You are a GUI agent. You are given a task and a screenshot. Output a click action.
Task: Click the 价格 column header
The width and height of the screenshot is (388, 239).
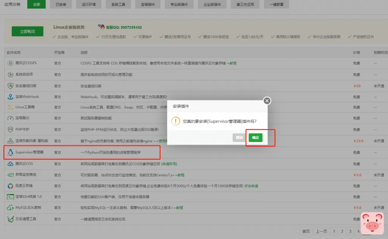click(x=357, y=52)
